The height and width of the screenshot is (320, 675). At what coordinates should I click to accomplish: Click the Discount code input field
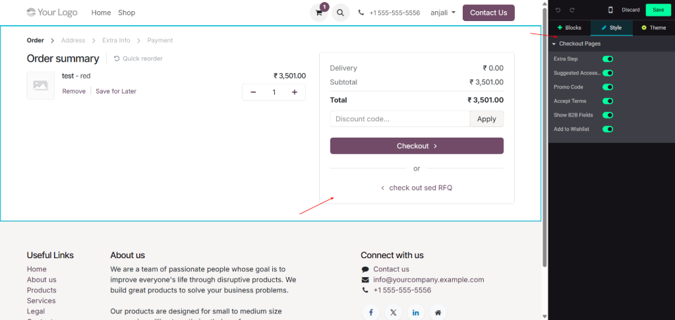(399, 119)
